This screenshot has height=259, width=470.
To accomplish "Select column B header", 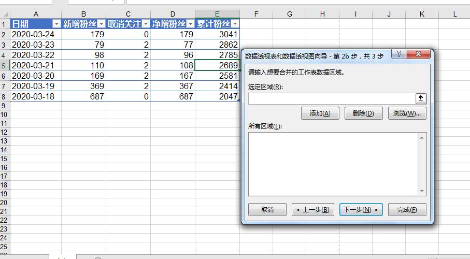I will click(83, 14).
